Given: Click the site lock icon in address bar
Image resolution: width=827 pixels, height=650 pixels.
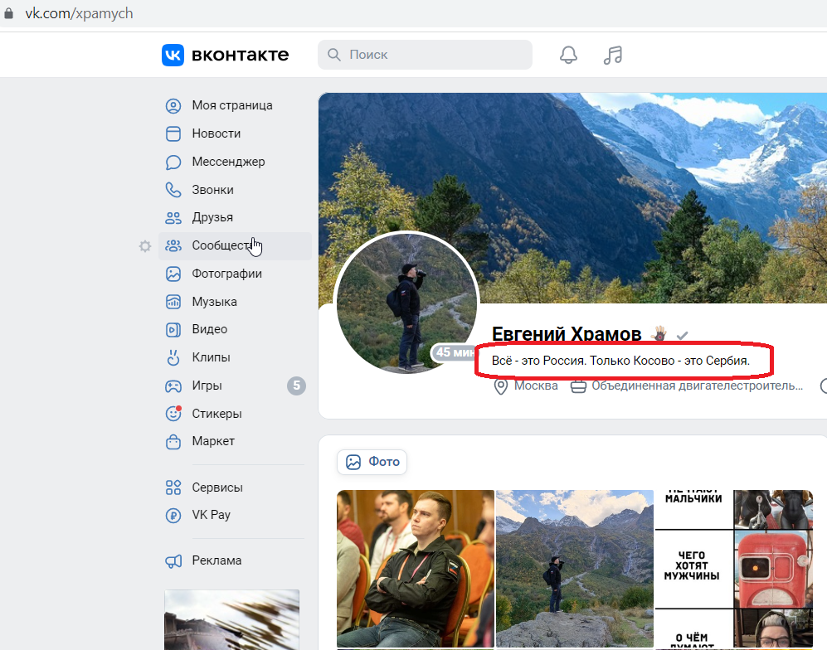Looking at the screenshot, I should point(8,13).
